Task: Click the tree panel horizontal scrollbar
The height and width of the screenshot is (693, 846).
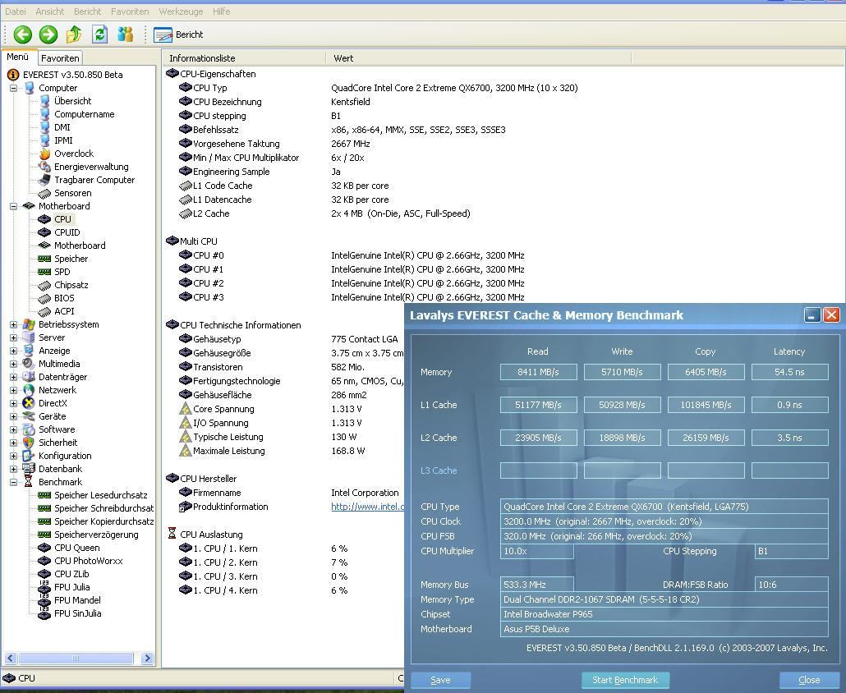Action: (x=76, y=658)
